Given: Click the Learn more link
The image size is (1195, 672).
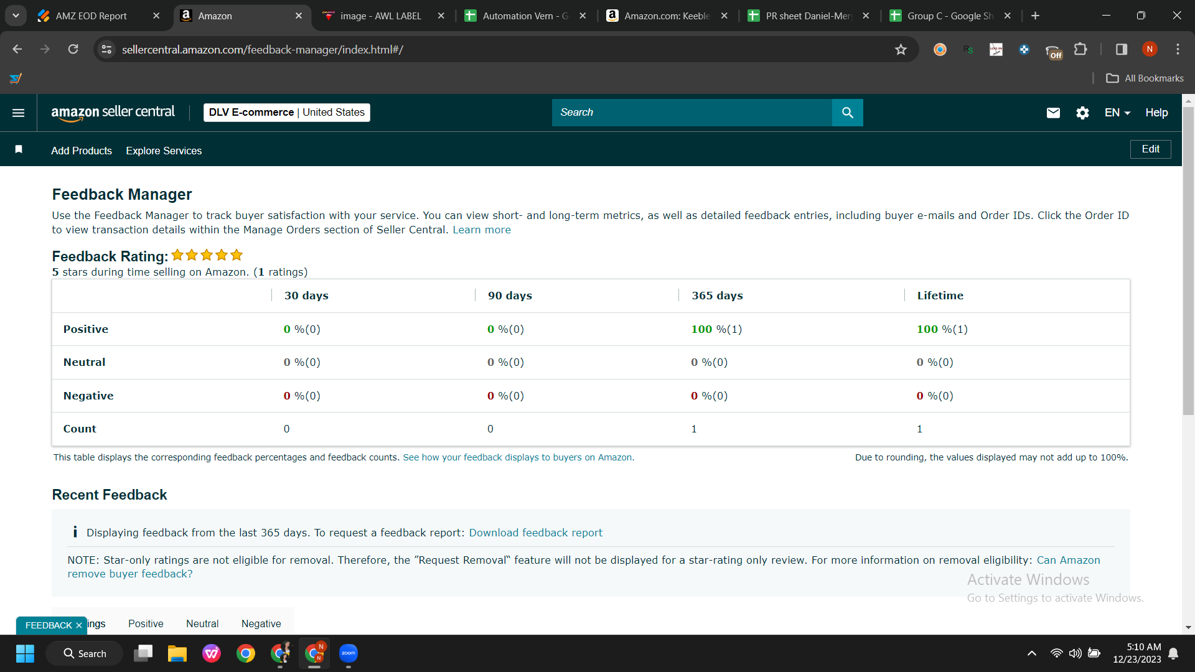Looking at the screenshot, I should (482, 230).
